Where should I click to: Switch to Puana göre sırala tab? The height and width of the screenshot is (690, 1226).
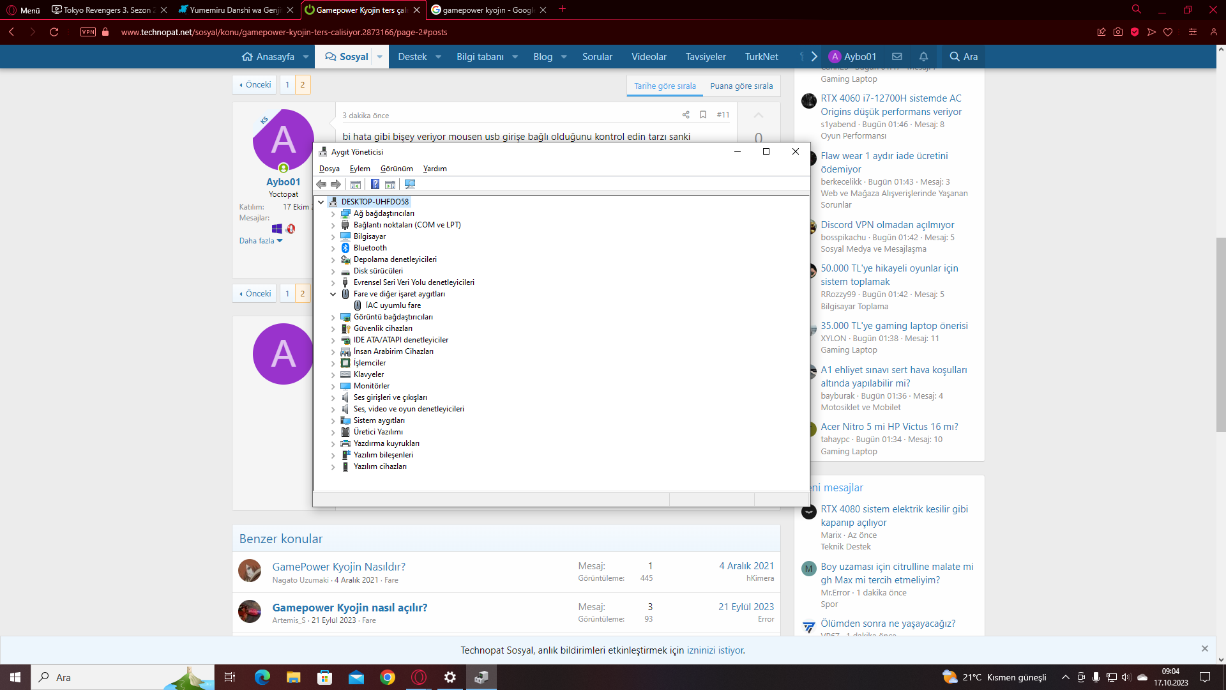point(741,86)
